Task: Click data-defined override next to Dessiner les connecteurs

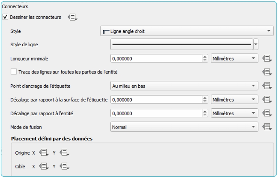Action: coord(72,17)
